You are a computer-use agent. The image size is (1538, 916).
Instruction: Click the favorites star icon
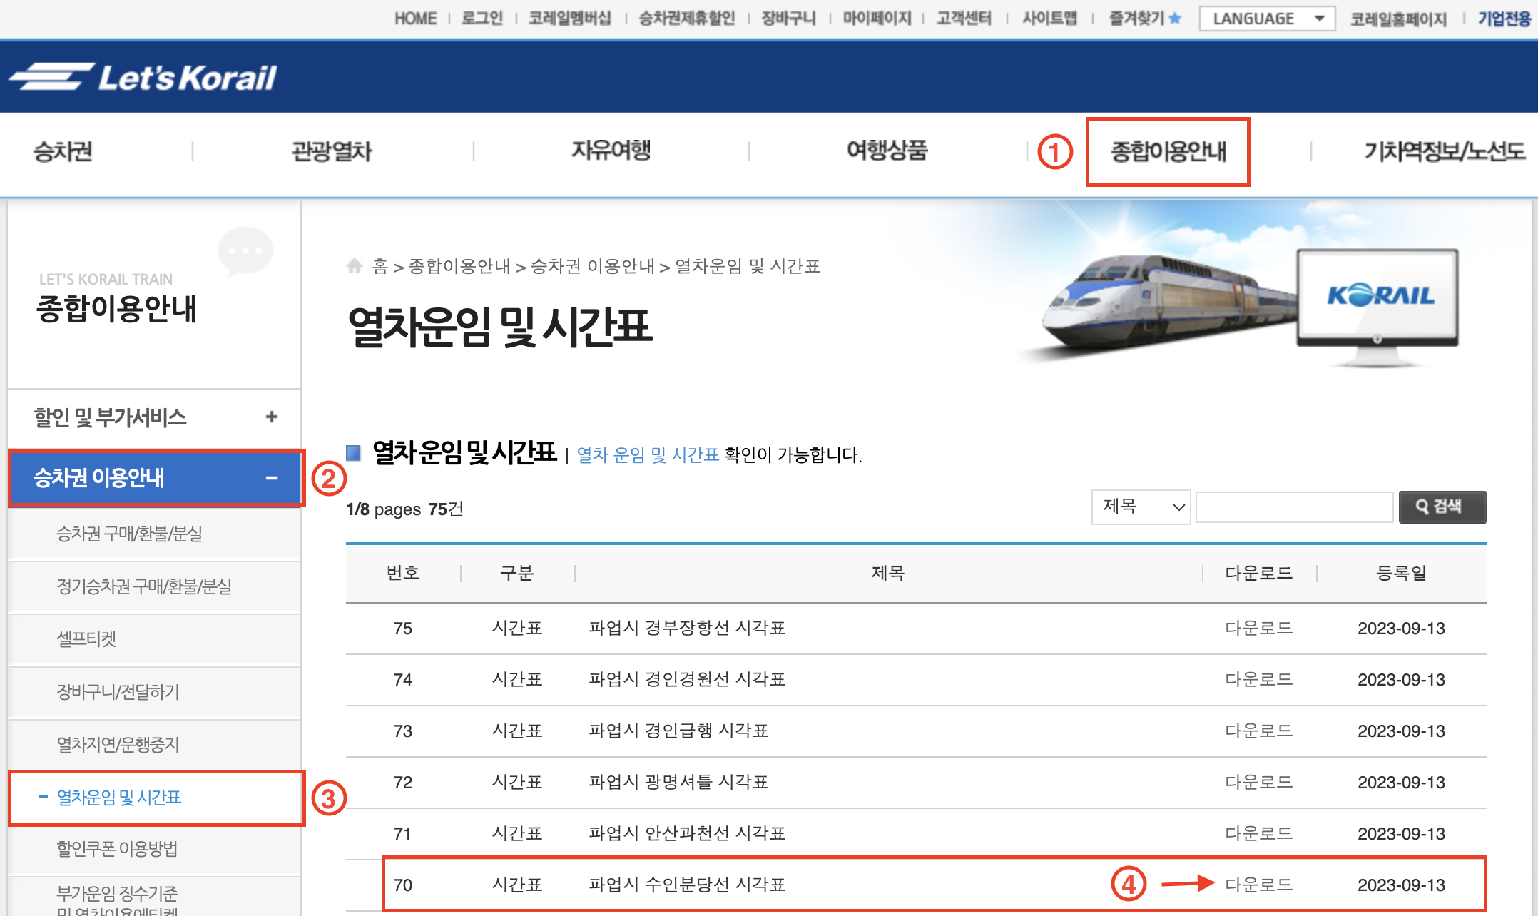point(1175,19)
